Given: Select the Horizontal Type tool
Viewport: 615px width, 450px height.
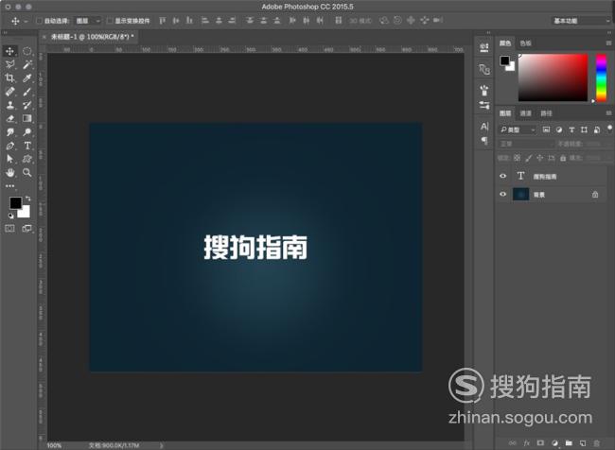Looking at the screenshot, I should click(27, 146).
